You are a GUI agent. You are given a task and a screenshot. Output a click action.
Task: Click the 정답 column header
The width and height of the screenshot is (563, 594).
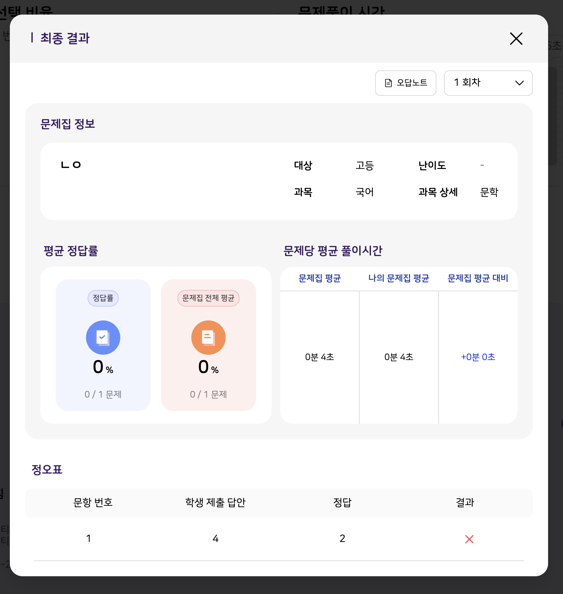point(342,502)
